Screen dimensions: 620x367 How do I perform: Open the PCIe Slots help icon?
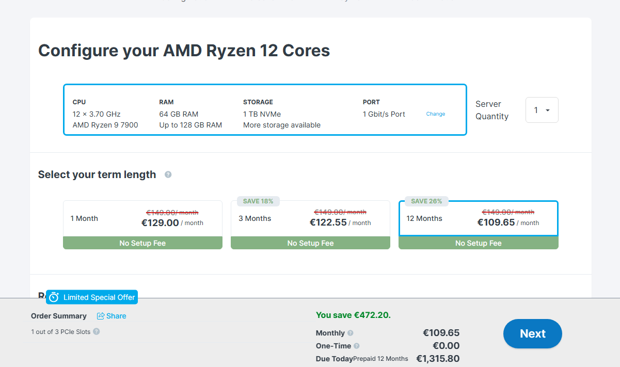(97, 331)
